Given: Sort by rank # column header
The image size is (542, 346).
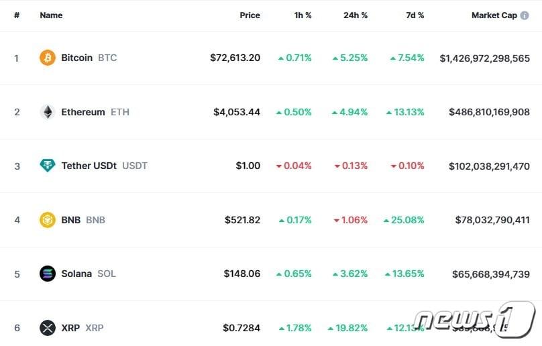Looking at the screenshot, I should [17, 15].
